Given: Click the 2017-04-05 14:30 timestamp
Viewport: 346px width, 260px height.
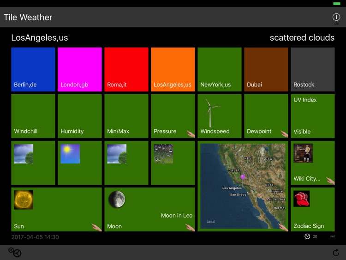Looking at the screenshot, I should [35, 237].
